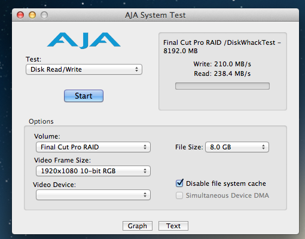305x239 pixels.
Task: Click the Read: 238.4 MB/s result
Action: pyautogui.click(x=222, y=73)
